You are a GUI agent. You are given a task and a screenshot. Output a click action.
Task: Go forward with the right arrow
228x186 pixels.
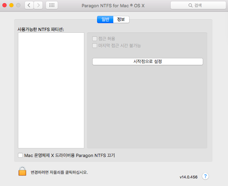(38, 6)
